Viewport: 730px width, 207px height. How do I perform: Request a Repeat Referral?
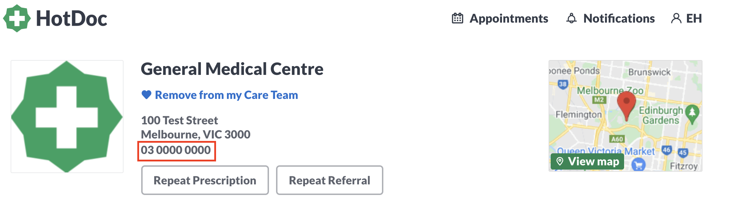[330, 180]
